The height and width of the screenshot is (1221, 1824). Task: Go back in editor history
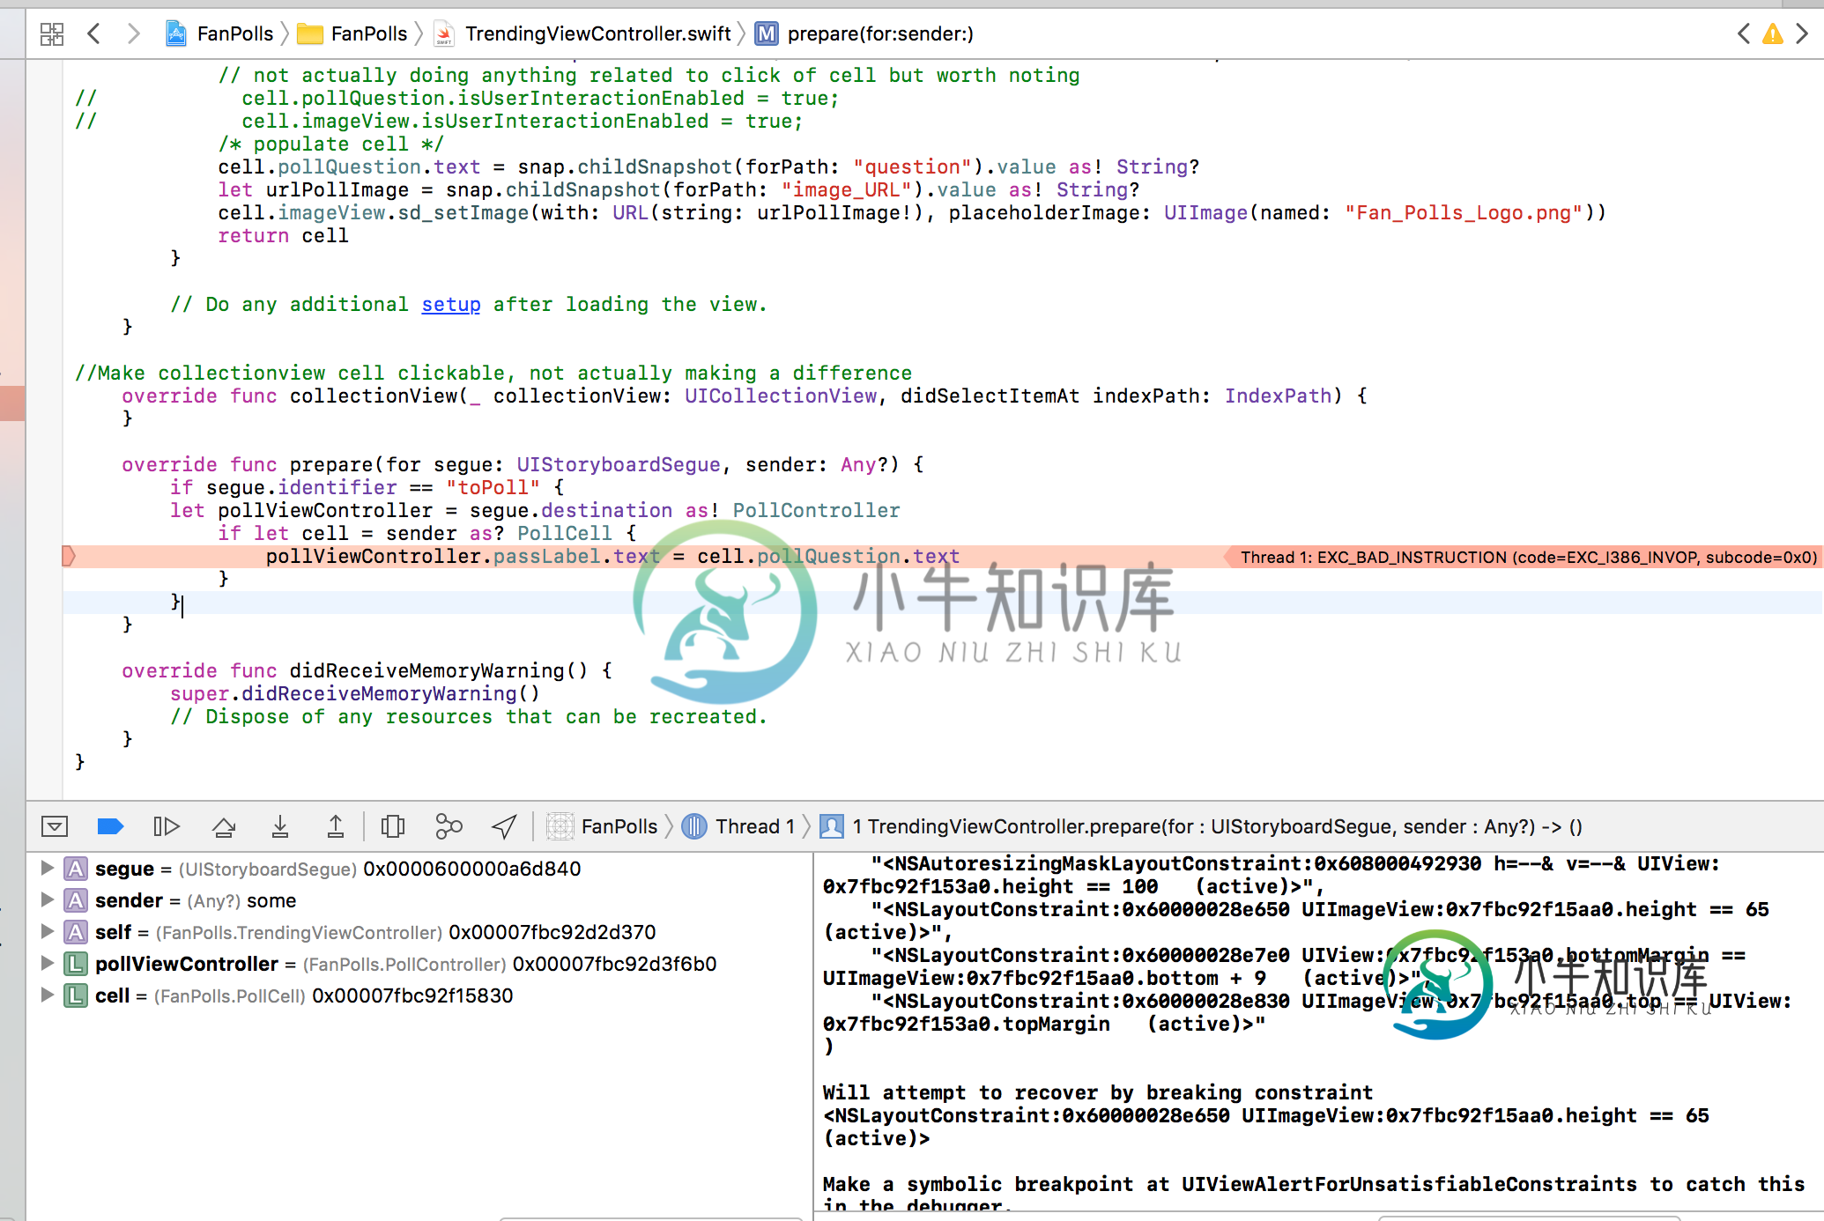point(94,34)
